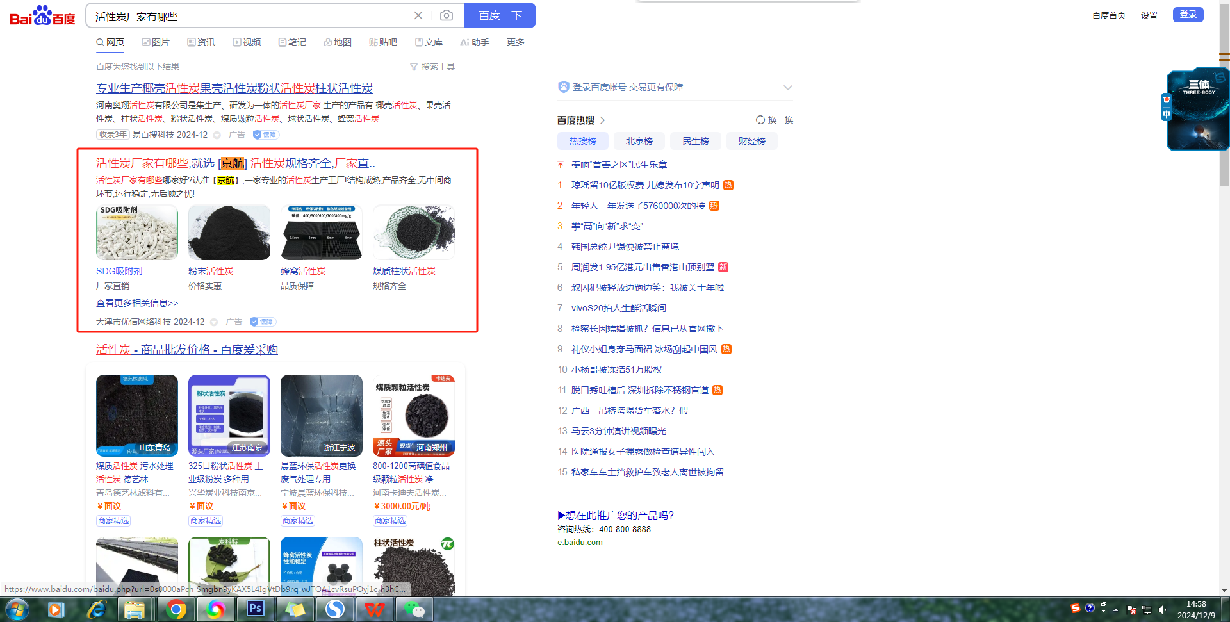The height and width of the screenshot is (622, 1230).
Task: Click the 登录 button
Action: coord(1188,15)
